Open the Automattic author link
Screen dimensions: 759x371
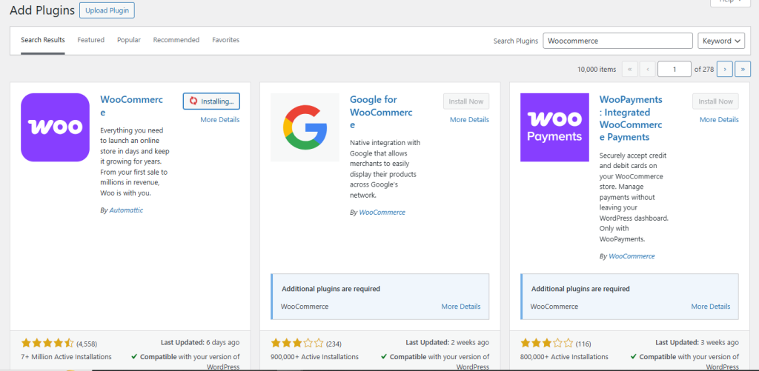(x=126, y=210)
